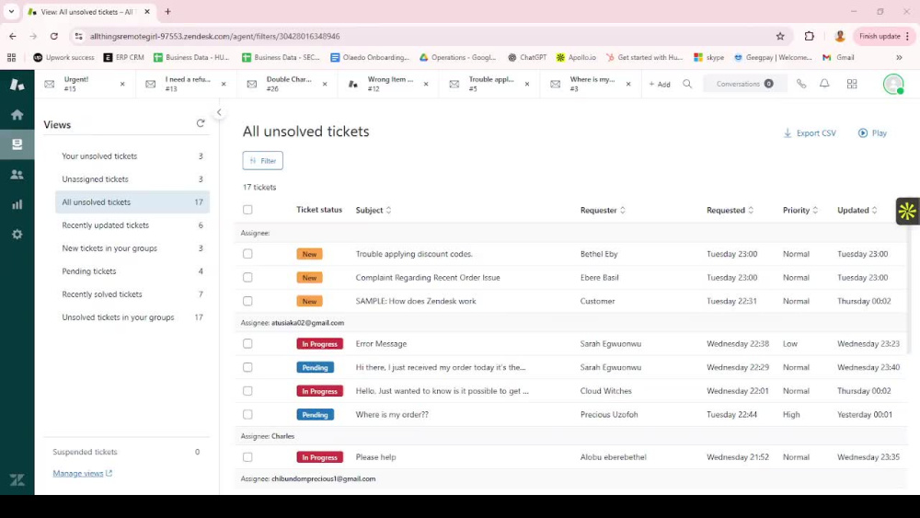Screen dimensions: 920x518
Task: Open the browser extensions puzzle icon
Action: 809,37
